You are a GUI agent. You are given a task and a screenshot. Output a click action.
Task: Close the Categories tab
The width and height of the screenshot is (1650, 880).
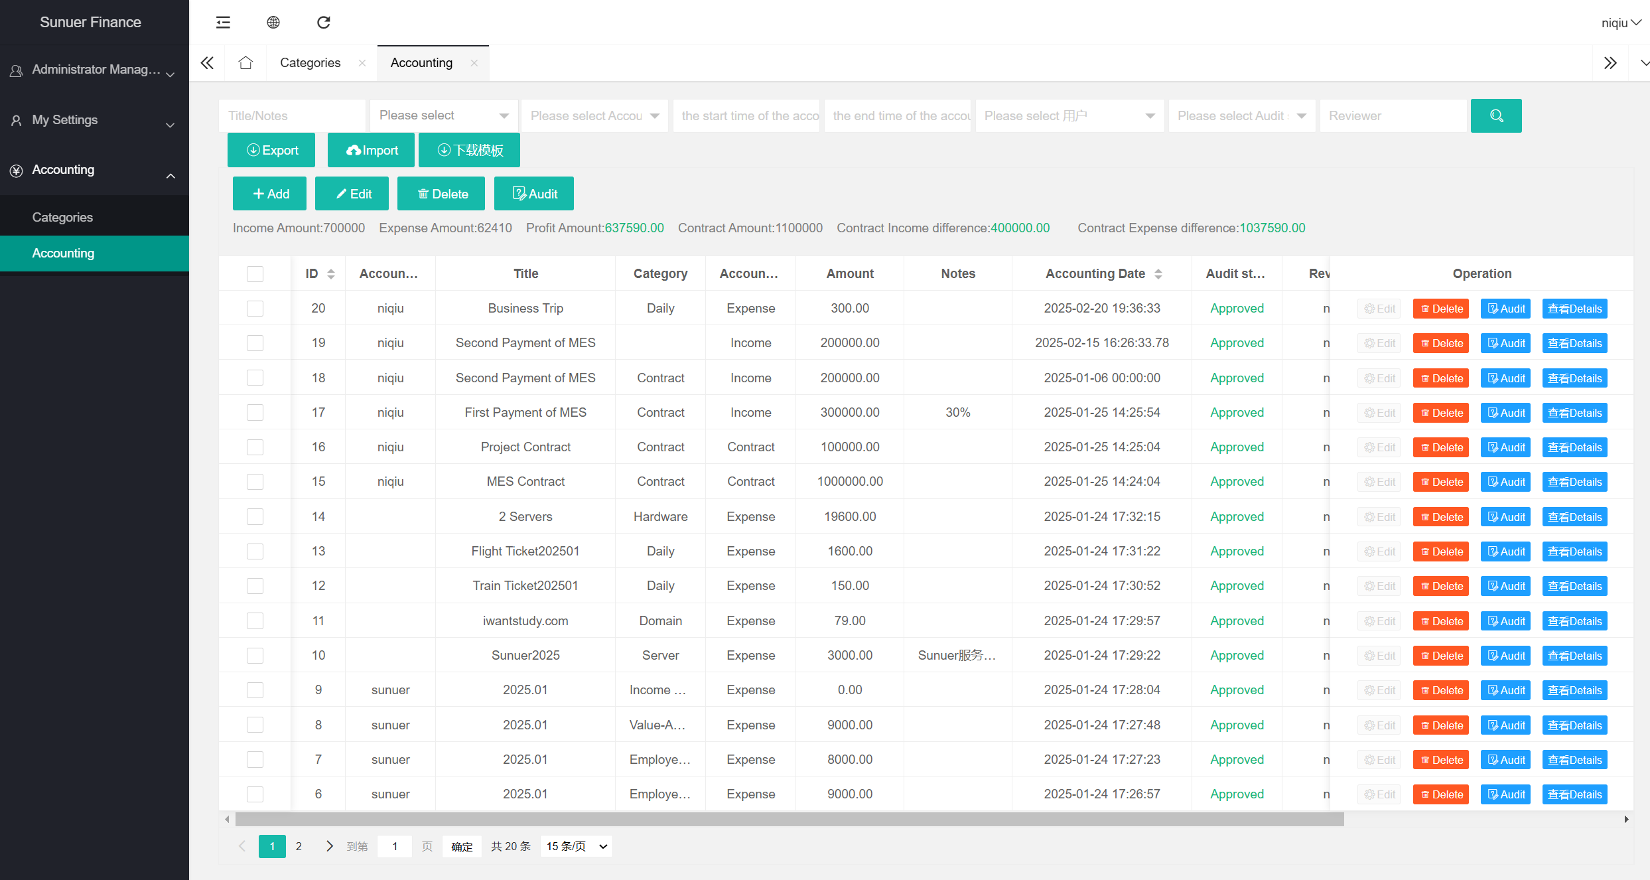pos(362,63)
